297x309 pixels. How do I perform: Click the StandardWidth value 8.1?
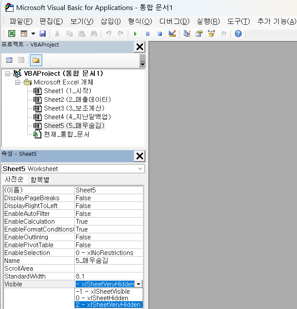pos(109,276)
